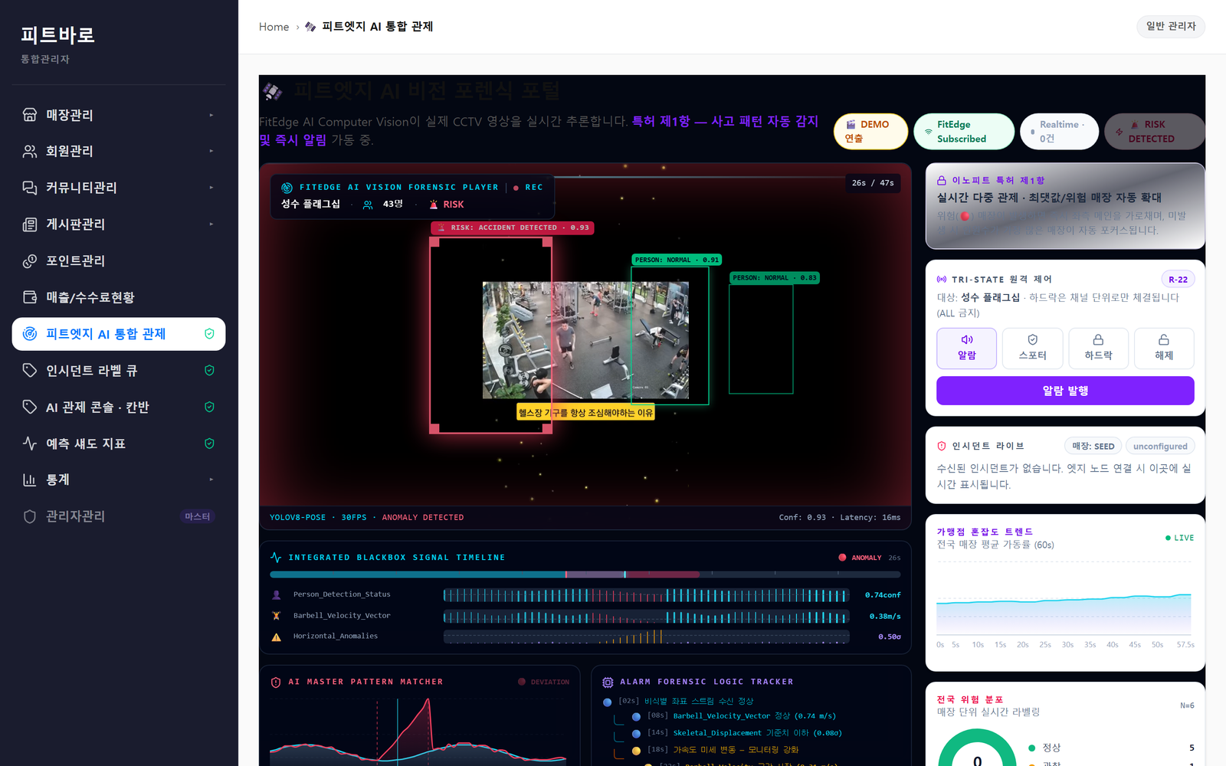Screen dimensions: 1226x766
Task: Select the 알람 remote control mode
Action: coord(967,349)
